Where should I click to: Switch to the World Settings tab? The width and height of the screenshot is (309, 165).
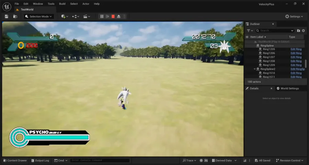click(287, 88)
